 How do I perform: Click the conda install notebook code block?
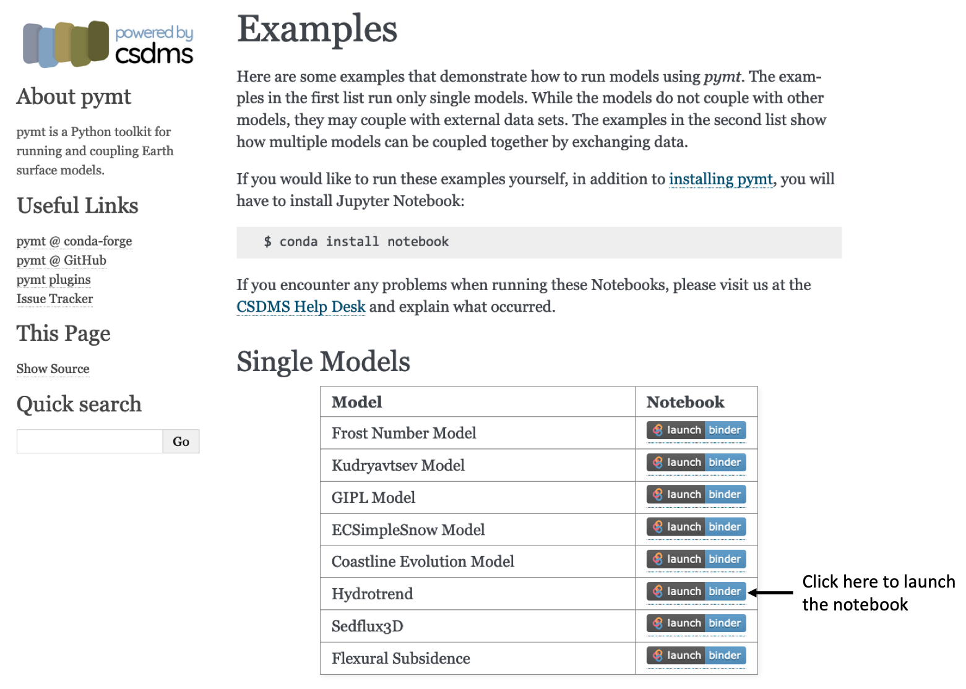539,242
